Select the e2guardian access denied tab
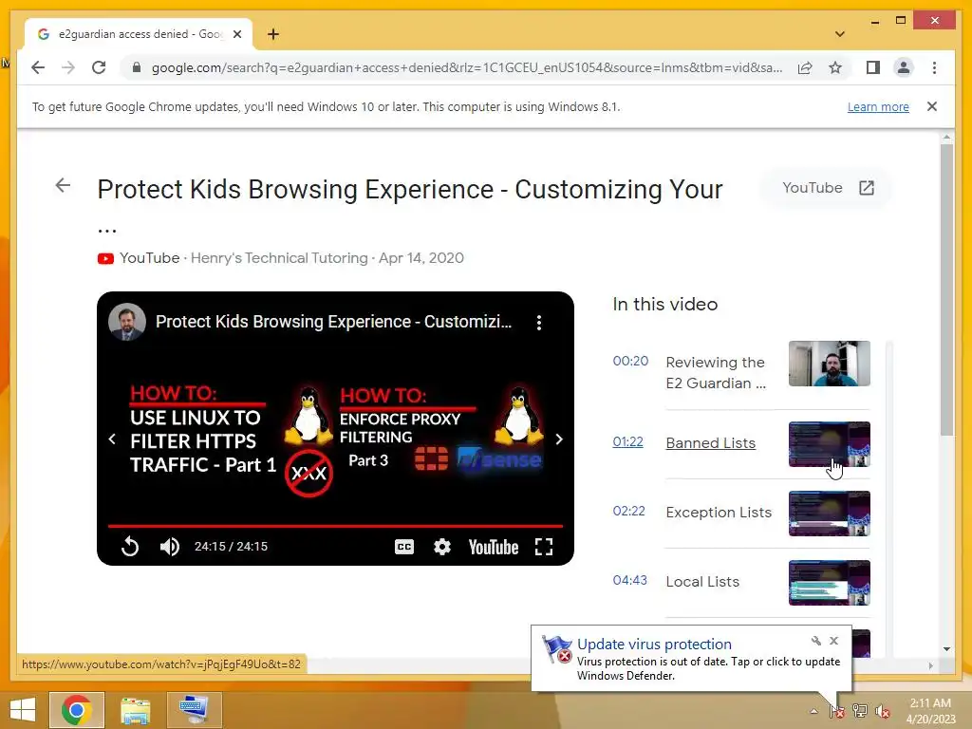 (139, 34)
